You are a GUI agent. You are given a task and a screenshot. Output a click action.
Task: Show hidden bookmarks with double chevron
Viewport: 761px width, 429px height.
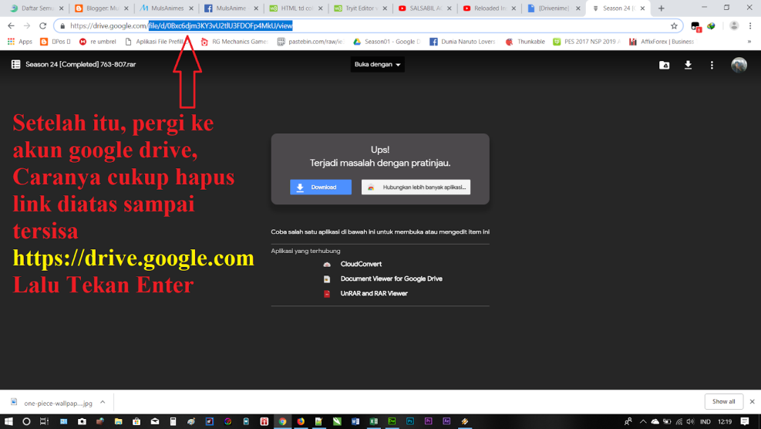749,42
